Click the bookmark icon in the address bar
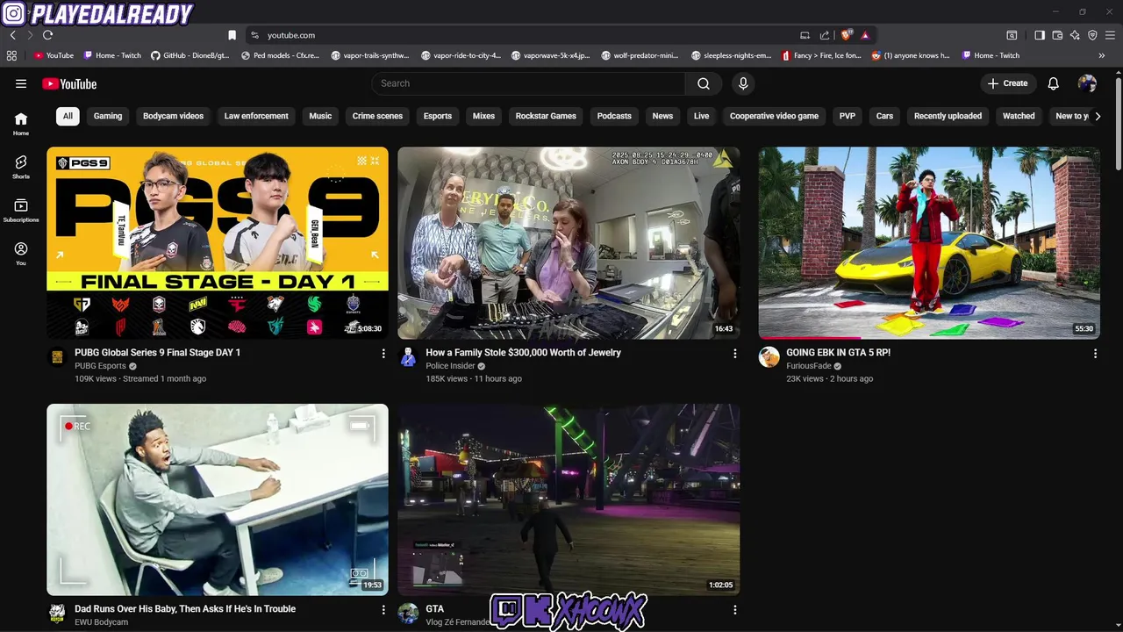Screen dimensions: 1123x632 pyautogui.click(x=232, y=35)
